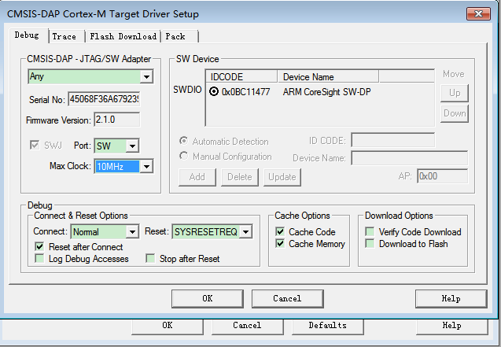Screen dimensions: 501x347
Task: Click Cancel in the background options window
Action: pyautogui.click(x=247, y=326)
